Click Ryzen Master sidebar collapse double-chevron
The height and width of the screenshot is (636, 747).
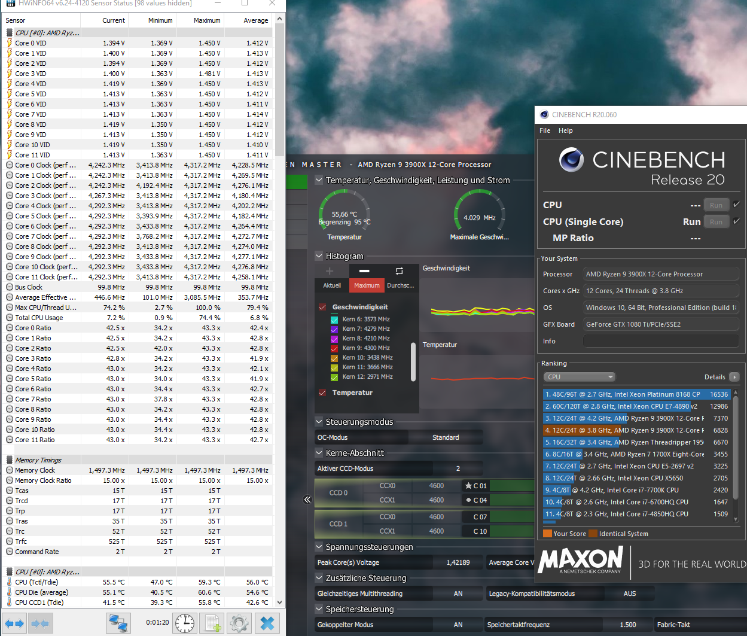[307, 500]
